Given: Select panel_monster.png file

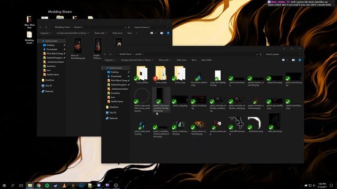Looking at the screenshot, I should point(199,102).
